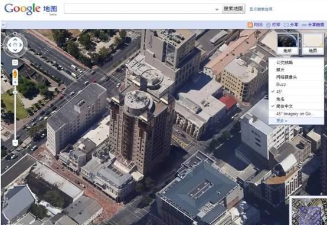Pan the map right with the compass arrow
The image size is (327, 225).
click(21, 45)
